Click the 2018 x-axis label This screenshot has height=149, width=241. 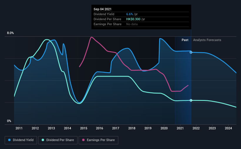132,128
